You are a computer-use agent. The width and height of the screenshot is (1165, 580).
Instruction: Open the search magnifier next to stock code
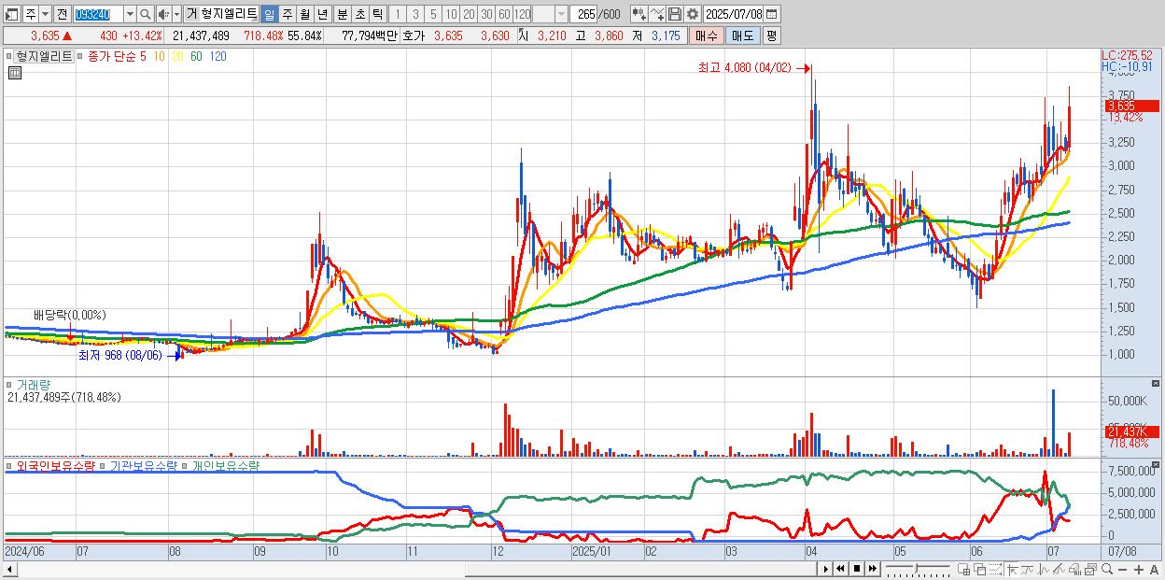(x=145, y=14)
